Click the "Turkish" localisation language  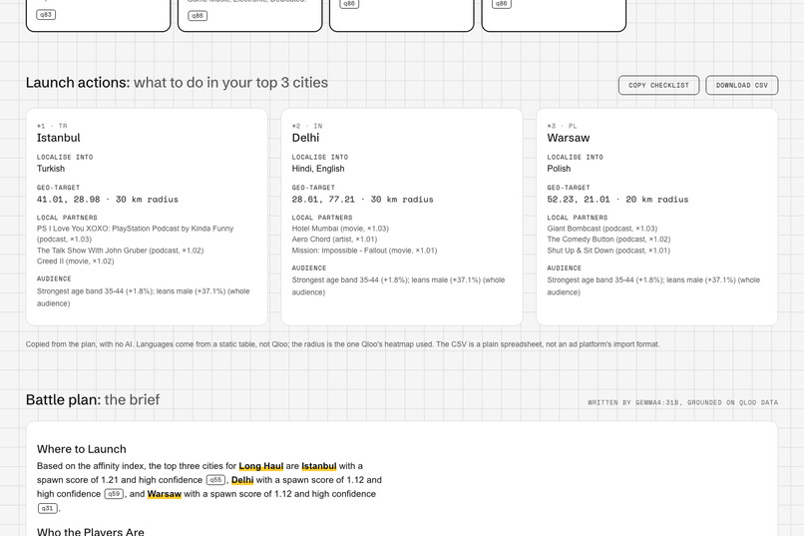tap(51, 169)
